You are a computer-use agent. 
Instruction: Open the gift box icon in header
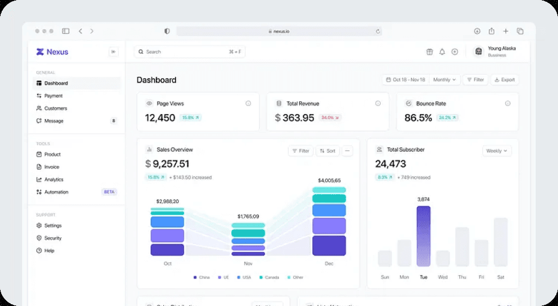430,52
